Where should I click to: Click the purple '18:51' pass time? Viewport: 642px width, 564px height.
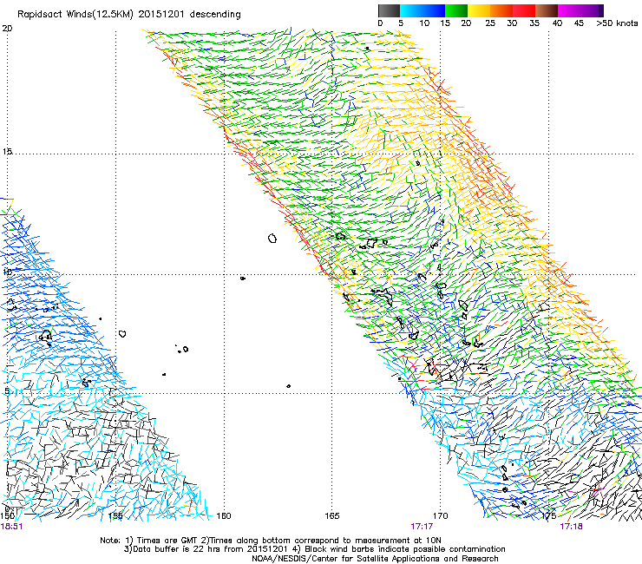point(11,527)
